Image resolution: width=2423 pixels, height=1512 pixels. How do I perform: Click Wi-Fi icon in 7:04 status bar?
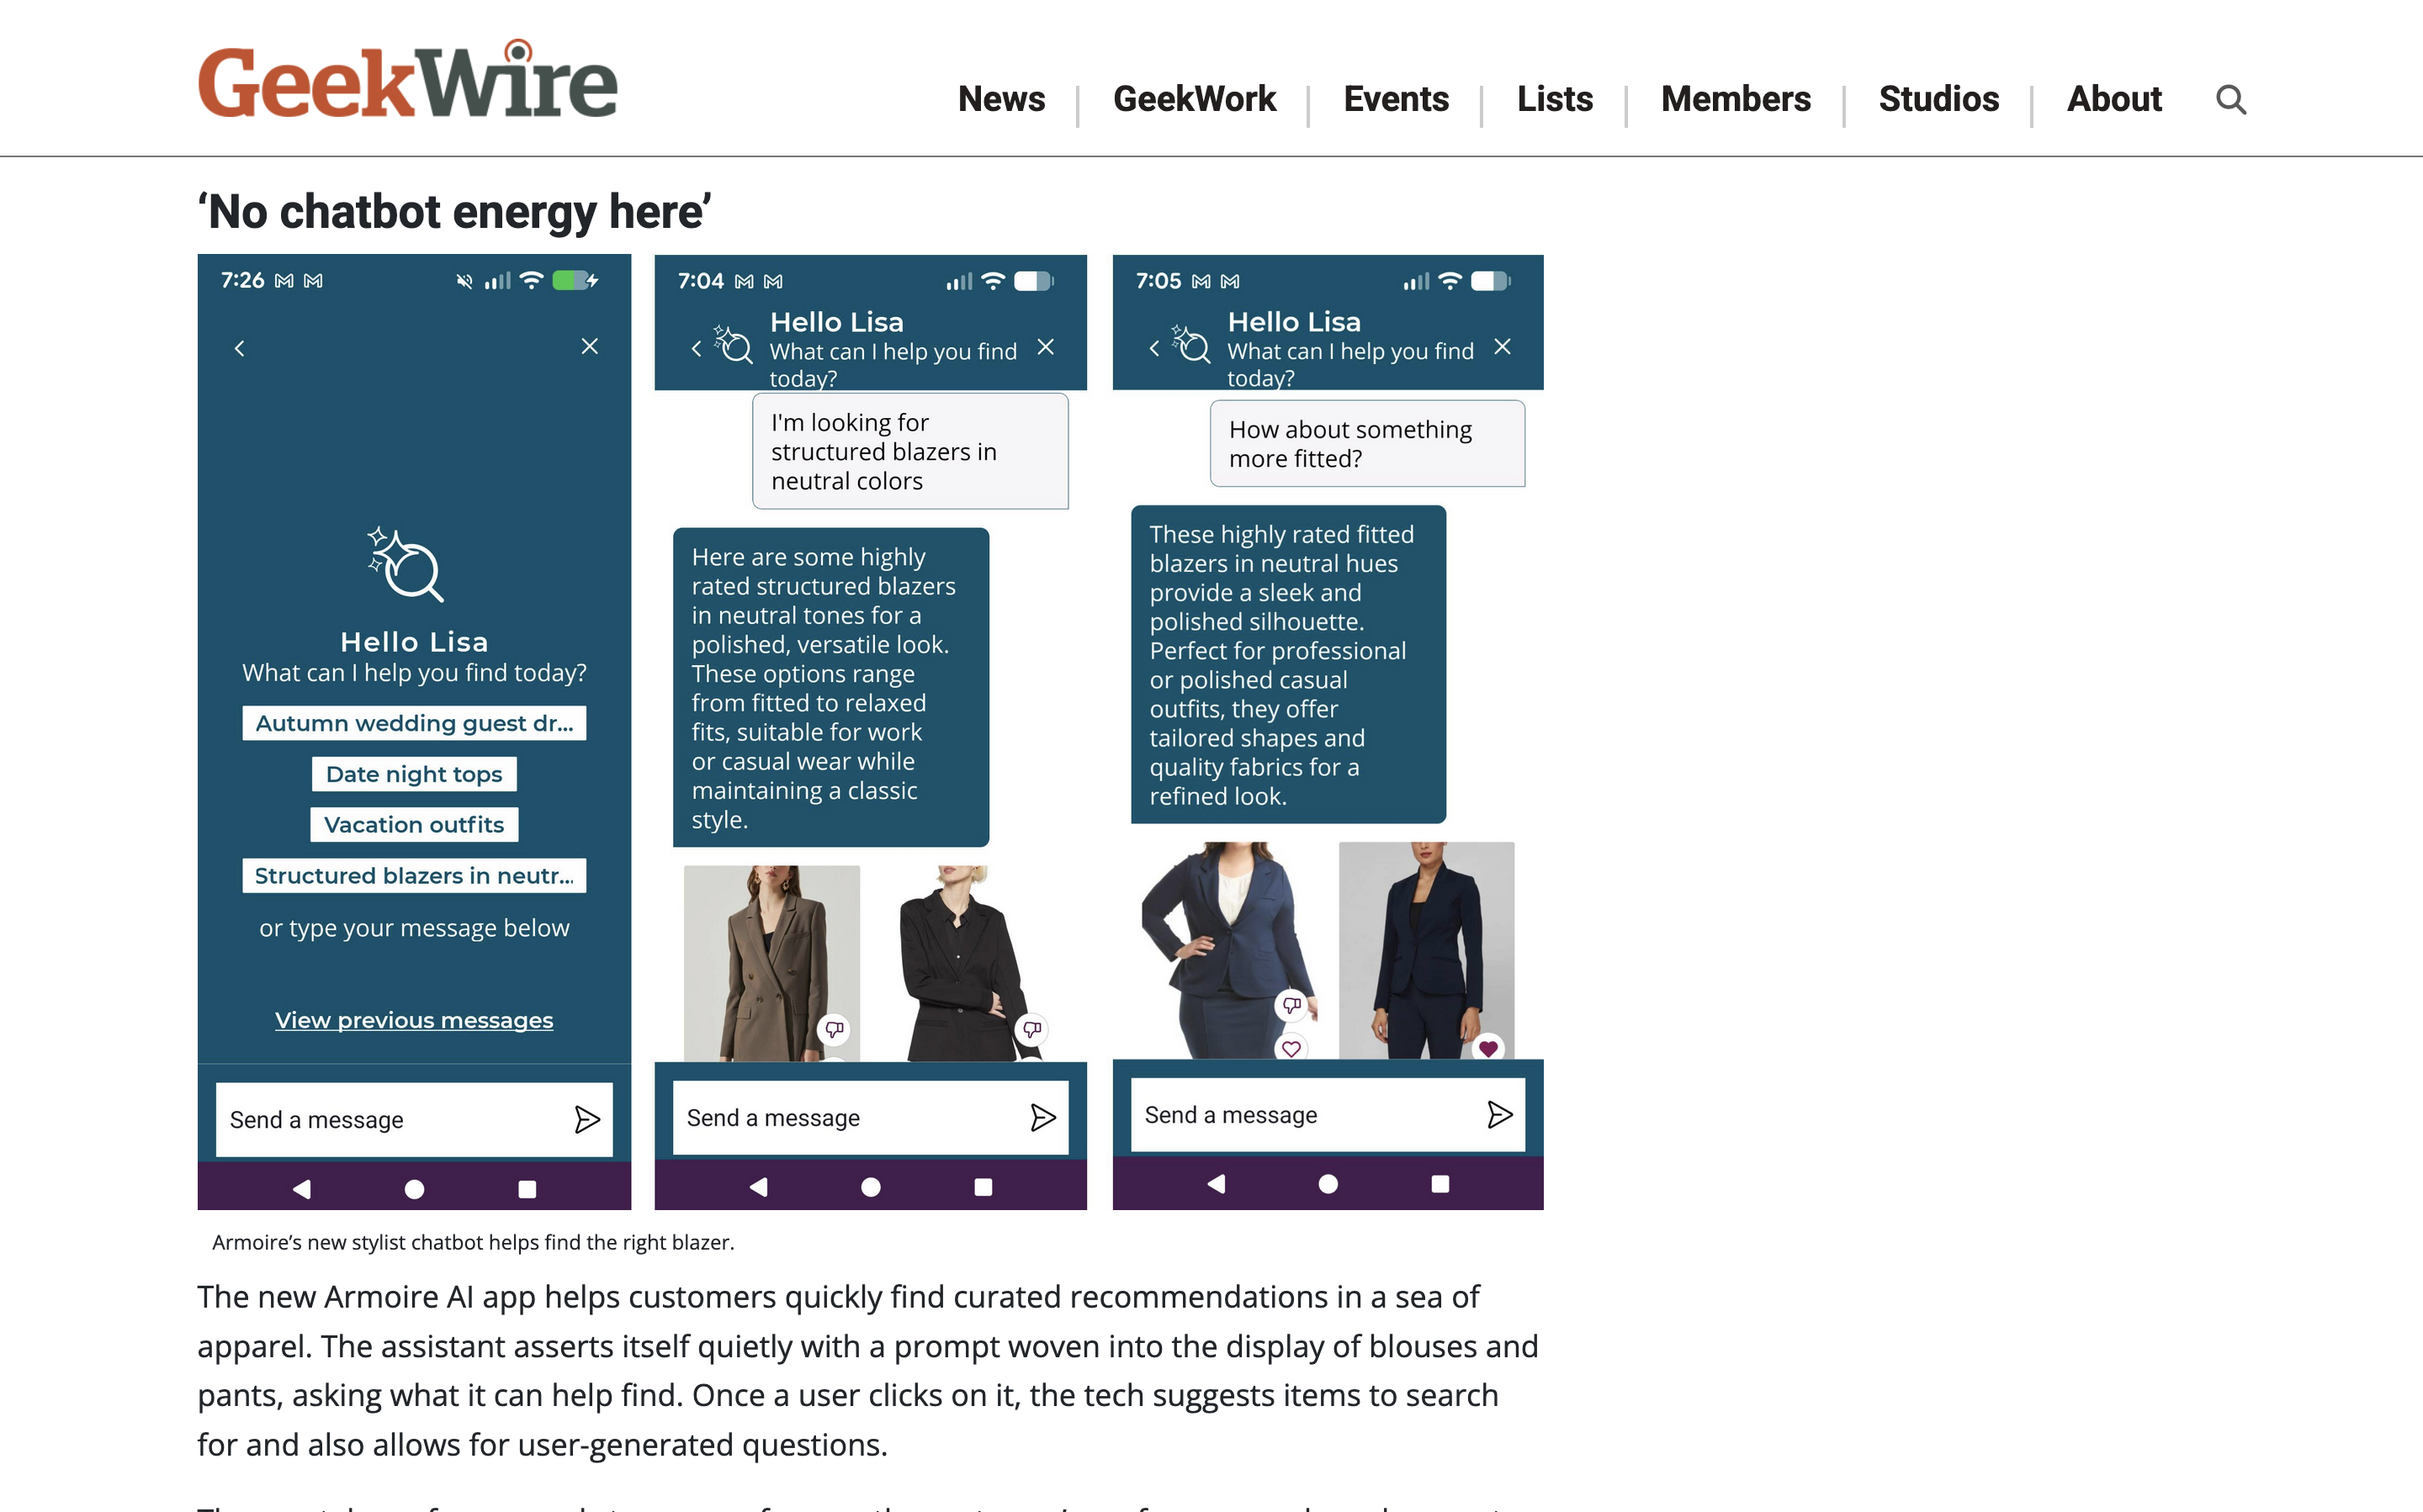(993, 281)
